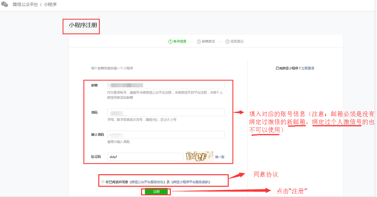Screen dimensions: 377x197
Task: Click into the 密码 password field
Action: coord(166,113)
